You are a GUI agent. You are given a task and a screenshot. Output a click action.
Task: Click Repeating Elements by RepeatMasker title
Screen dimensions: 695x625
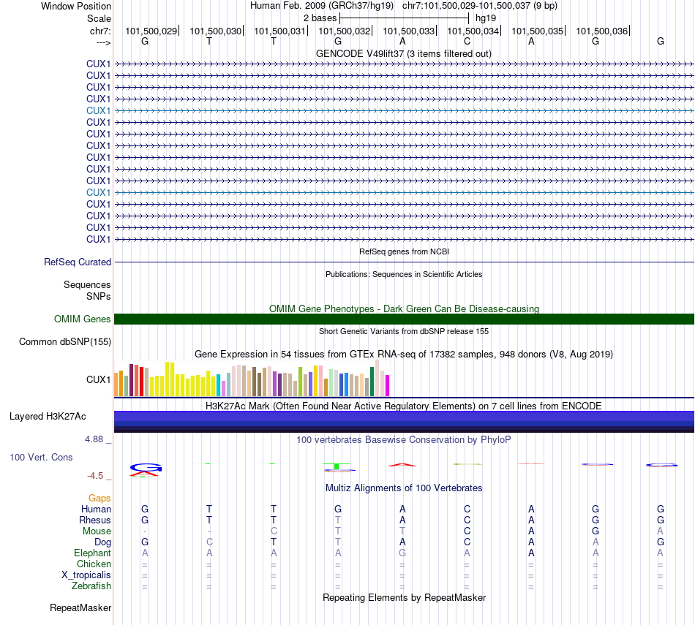coord(404,597)
